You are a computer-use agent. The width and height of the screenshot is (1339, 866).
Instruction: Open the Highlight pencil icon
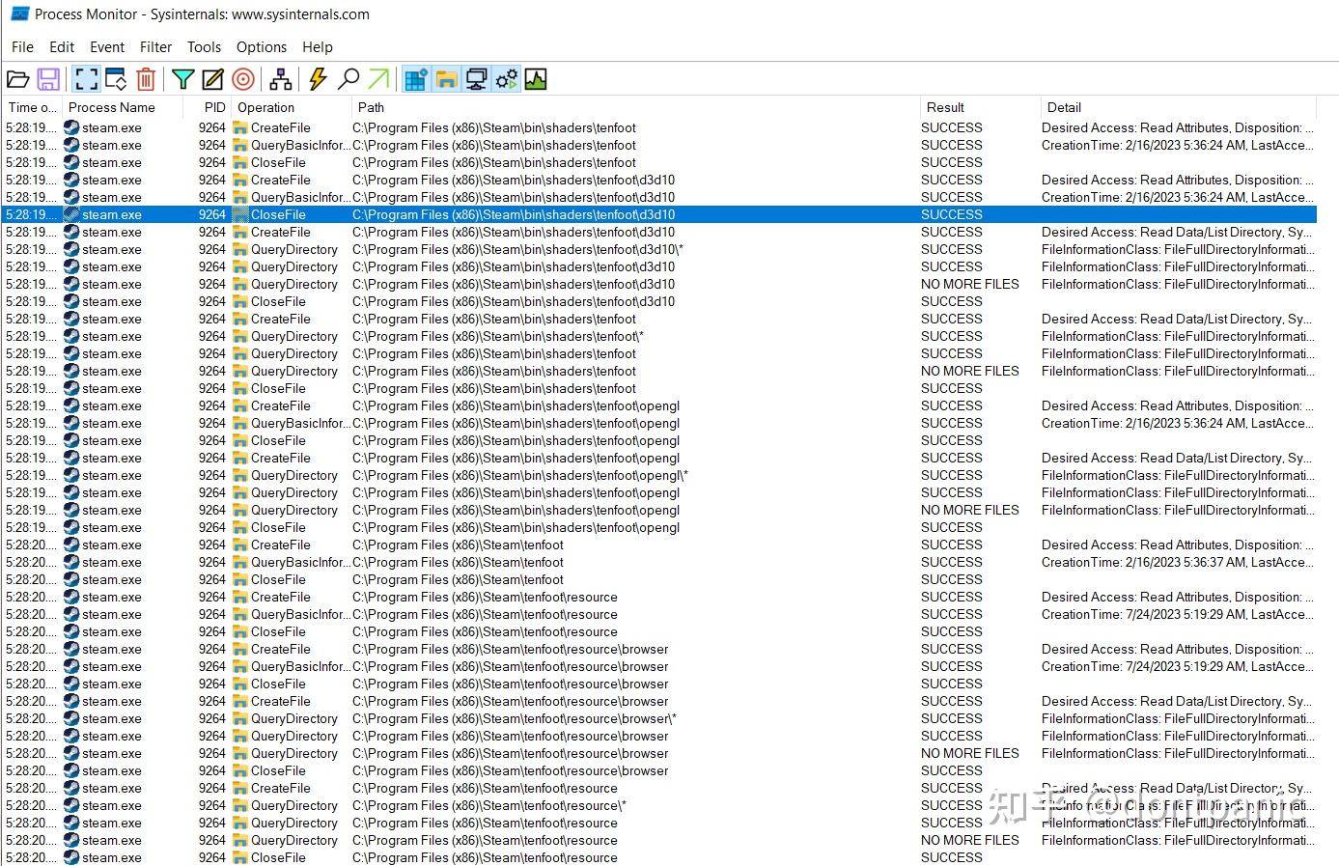212,79
